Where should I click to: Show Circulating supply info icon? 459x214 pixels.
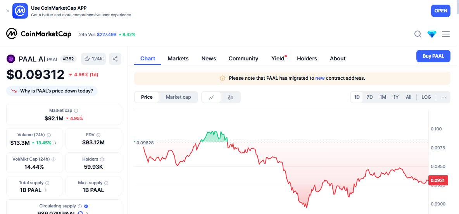[x=80, y=206]
